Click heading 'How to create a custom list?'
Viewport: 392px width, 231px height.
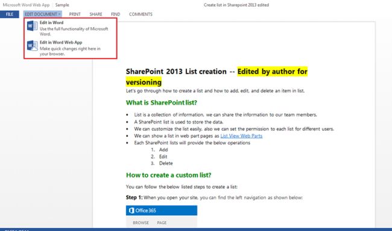168,175
